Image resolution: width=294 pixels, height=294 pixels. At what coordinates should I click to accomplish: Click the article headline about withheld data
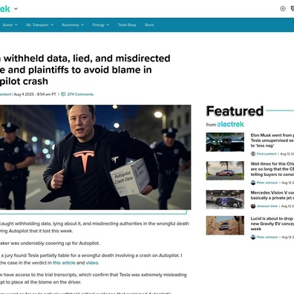click(x=85, y=70)
